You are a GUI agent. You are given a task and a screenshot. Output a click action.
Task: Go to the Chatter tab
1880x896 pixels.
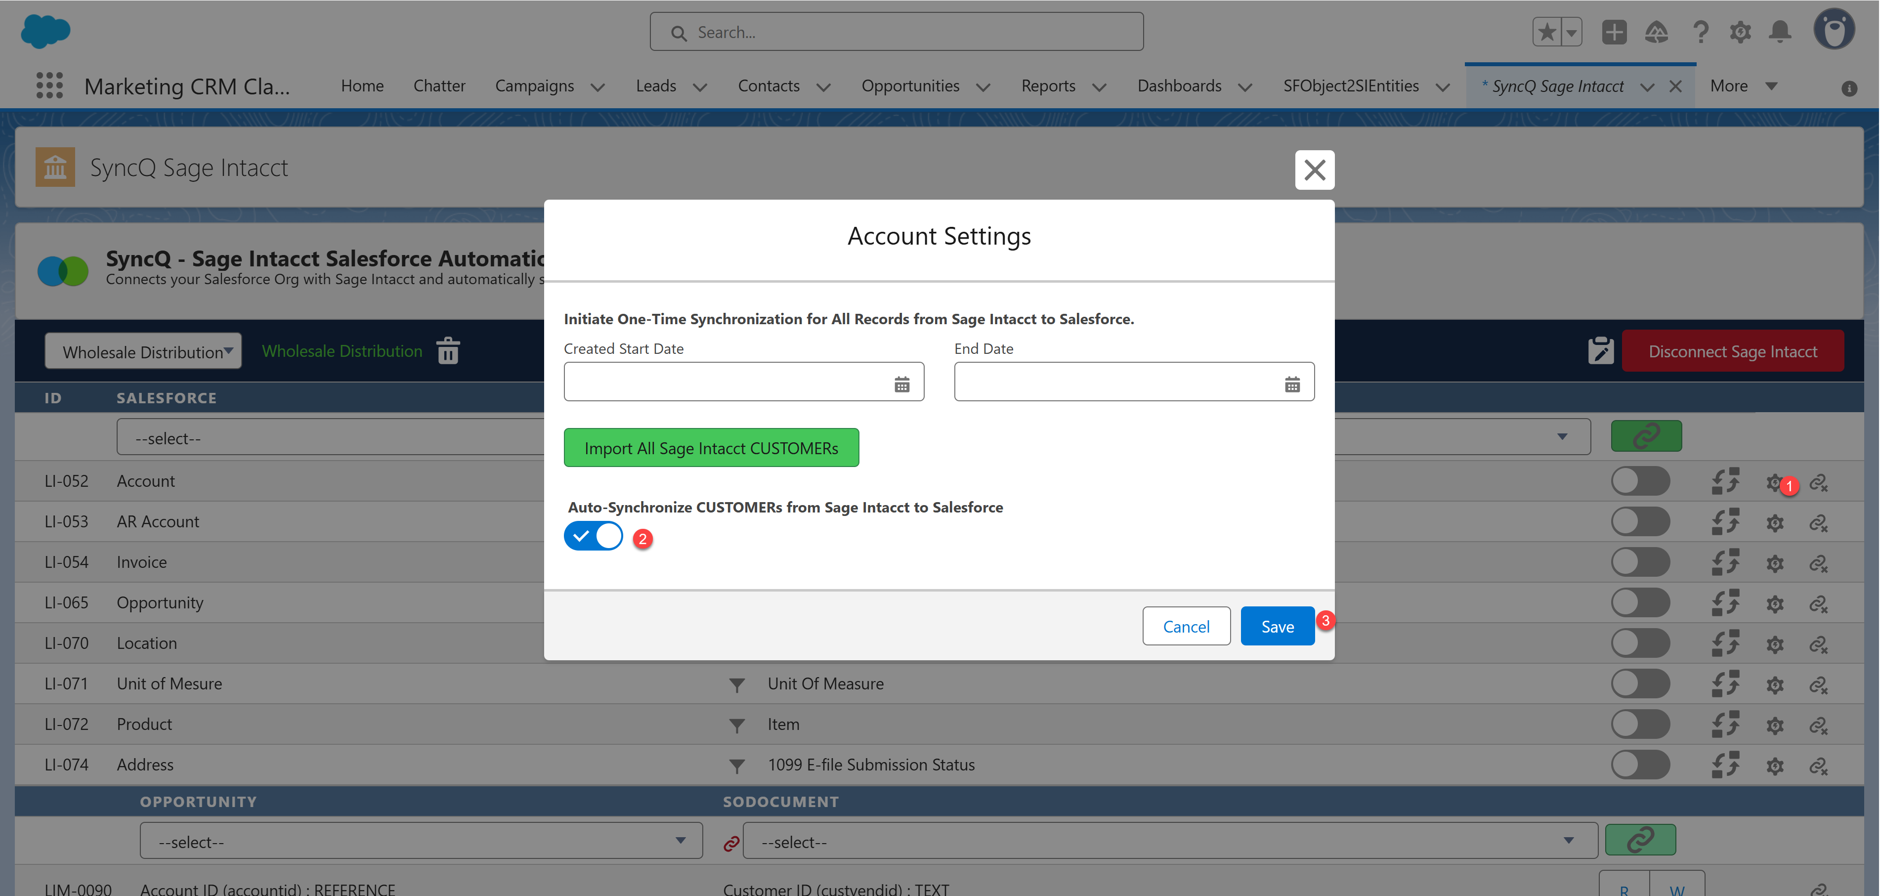[x=439, y=86]
